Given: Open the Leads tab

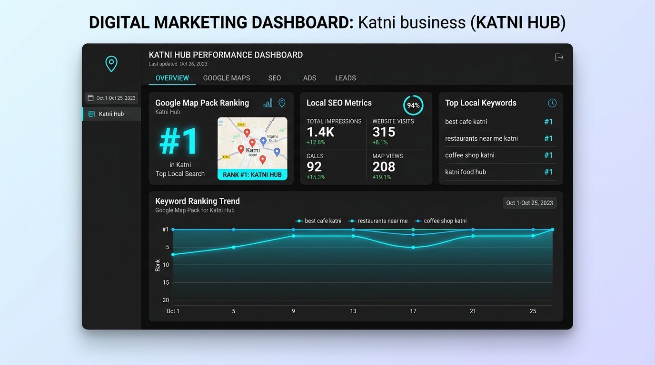Looking at the screenshot, I should (346, 78).
